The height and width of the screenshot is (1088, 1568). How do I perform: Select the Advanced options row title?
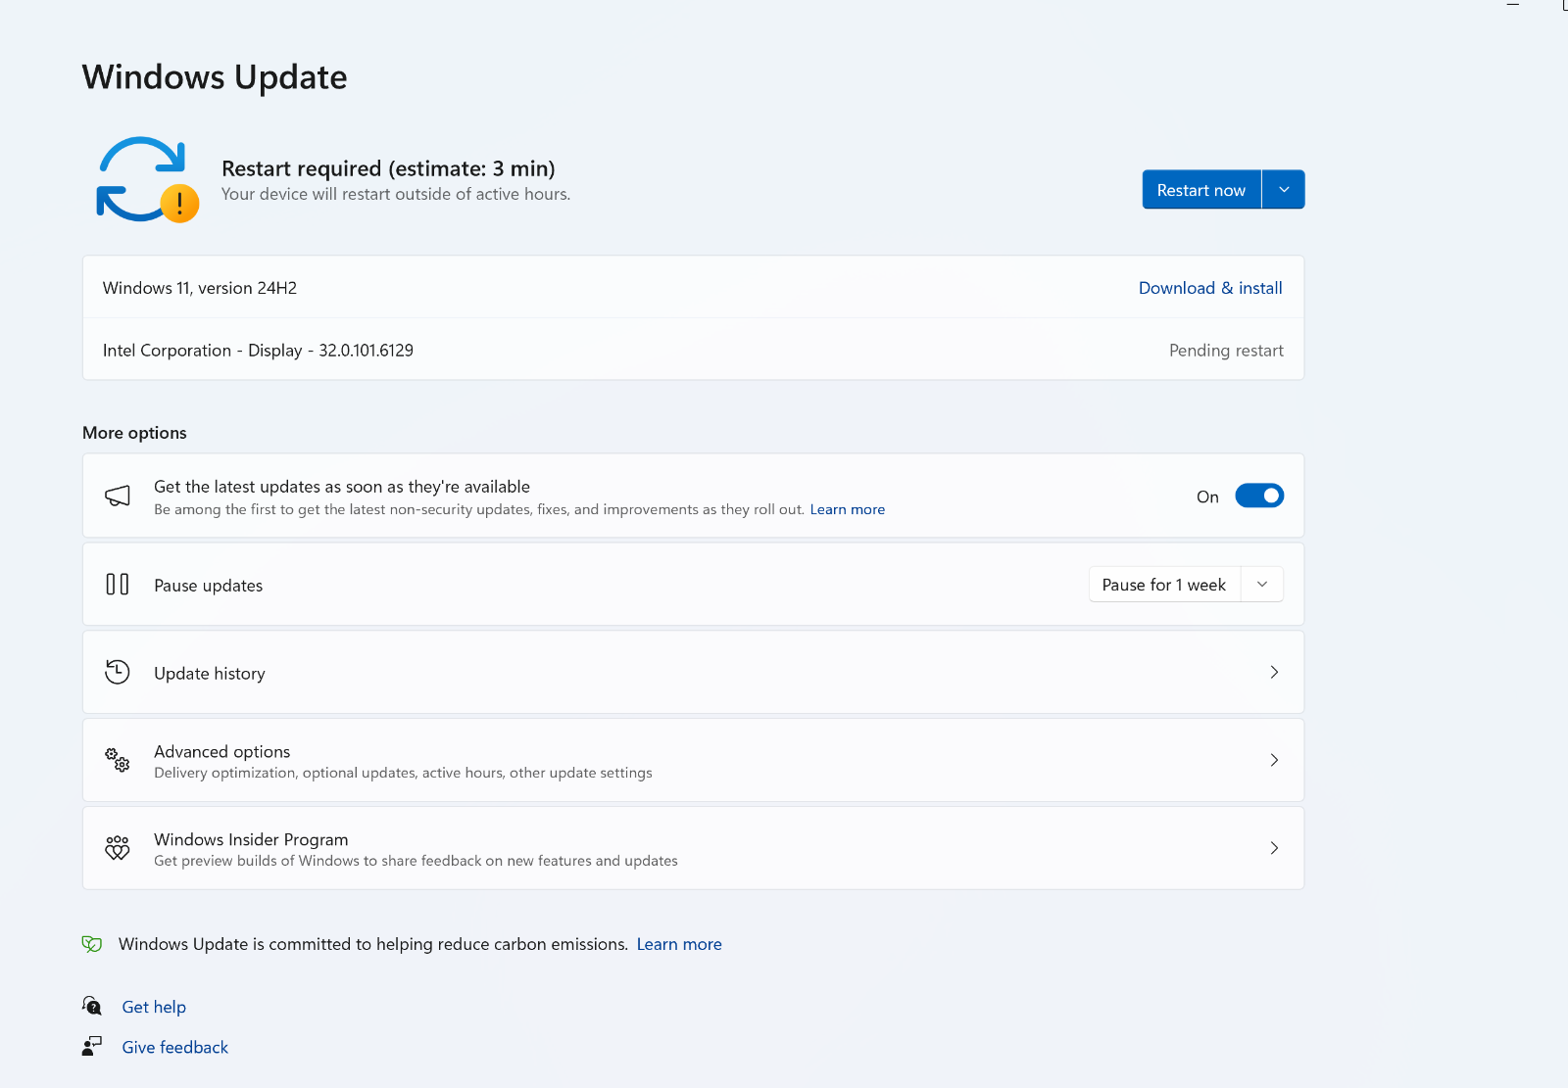pos(222,751)
